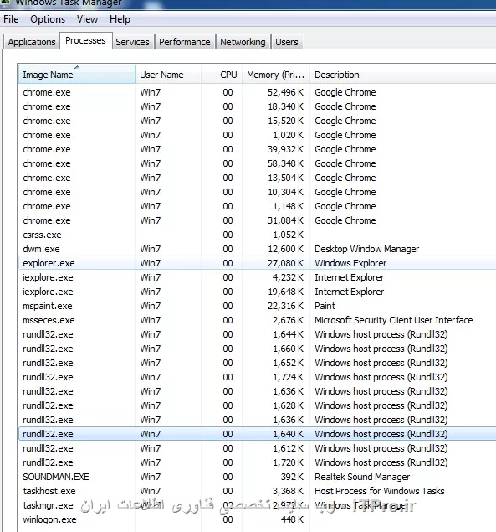Click the Realtek Sound Manager description
The width and height of the screenshot is (496, 532).
(x=362, y=477)
